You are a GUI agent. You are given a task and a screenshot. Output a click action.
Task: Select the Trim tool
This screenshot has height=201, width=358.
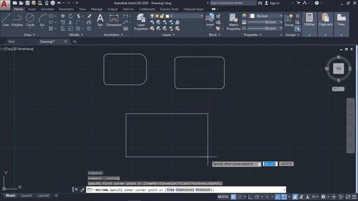tap(78, 16)
